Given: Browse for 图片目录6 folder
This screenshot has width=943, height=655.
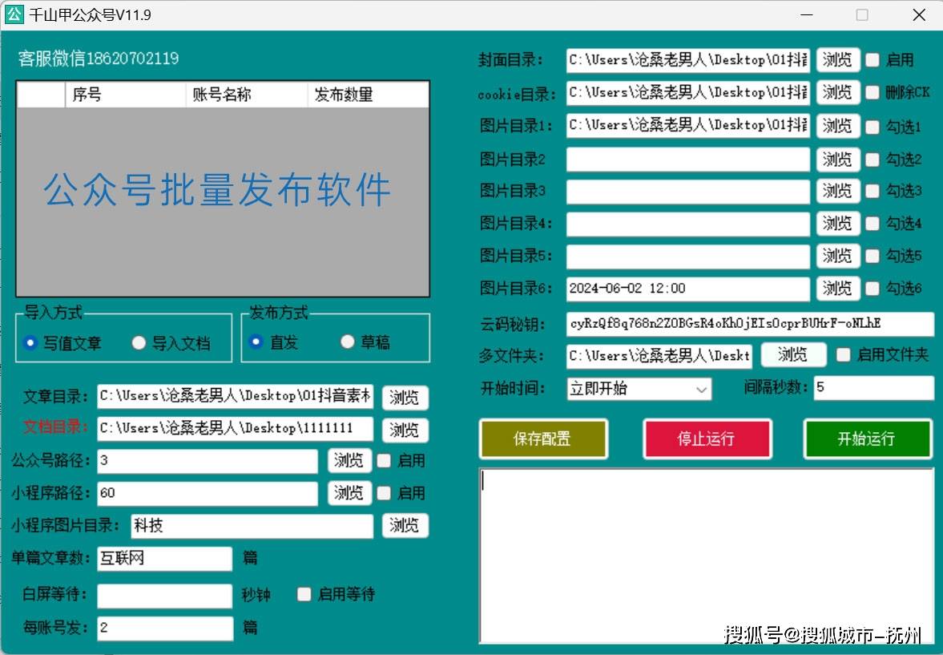Looking at the screenshot, I should point(838,289).
